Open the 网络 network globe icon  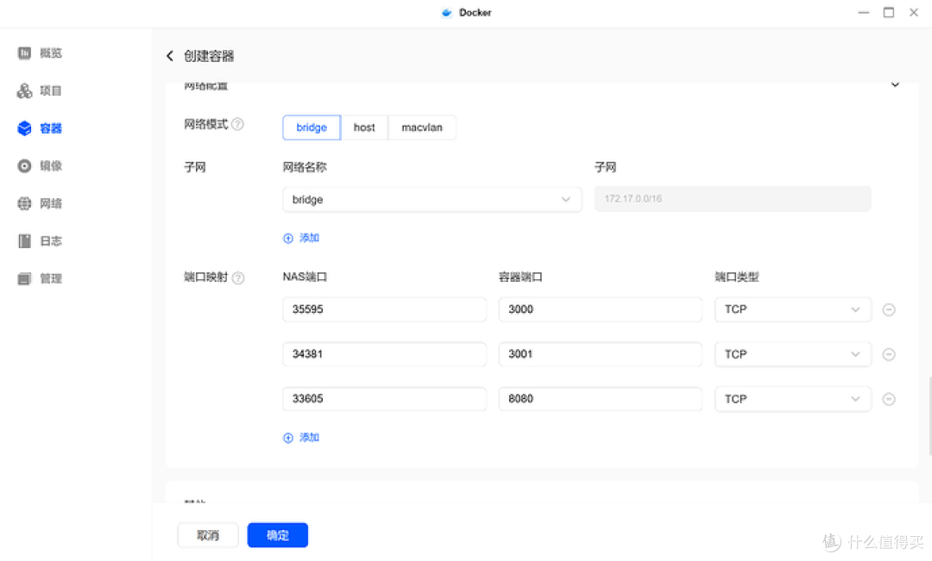coord(23,203)
